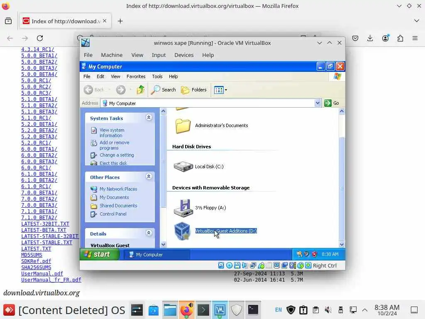This screenshot has width=425, height=319.
Task: Open new tab in Firefox
Action: 120,21
